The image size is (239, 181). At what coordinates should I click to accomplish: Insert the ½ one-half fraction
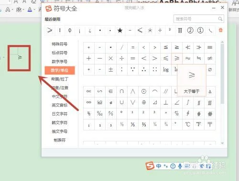click(x=122, y=125)
